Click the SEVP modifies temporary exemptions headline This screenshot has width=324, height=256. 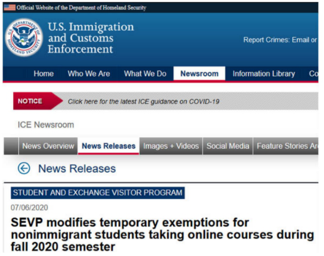coord(162,235)
